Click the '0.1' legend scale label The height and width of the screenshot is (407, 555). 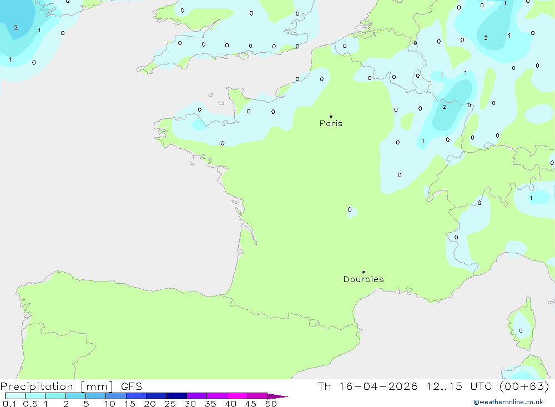point(9,404)
